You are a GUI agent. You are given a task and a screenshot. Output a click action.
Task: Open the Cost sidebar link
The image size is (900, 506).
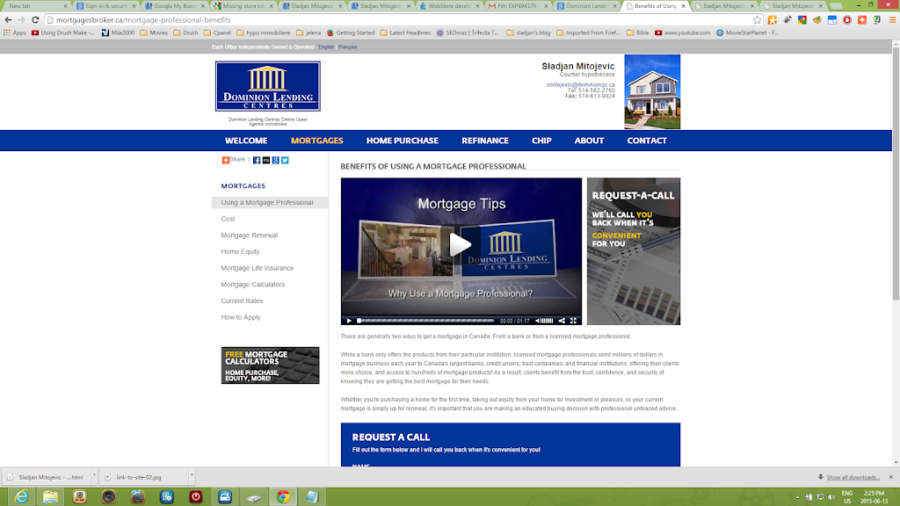228,219
